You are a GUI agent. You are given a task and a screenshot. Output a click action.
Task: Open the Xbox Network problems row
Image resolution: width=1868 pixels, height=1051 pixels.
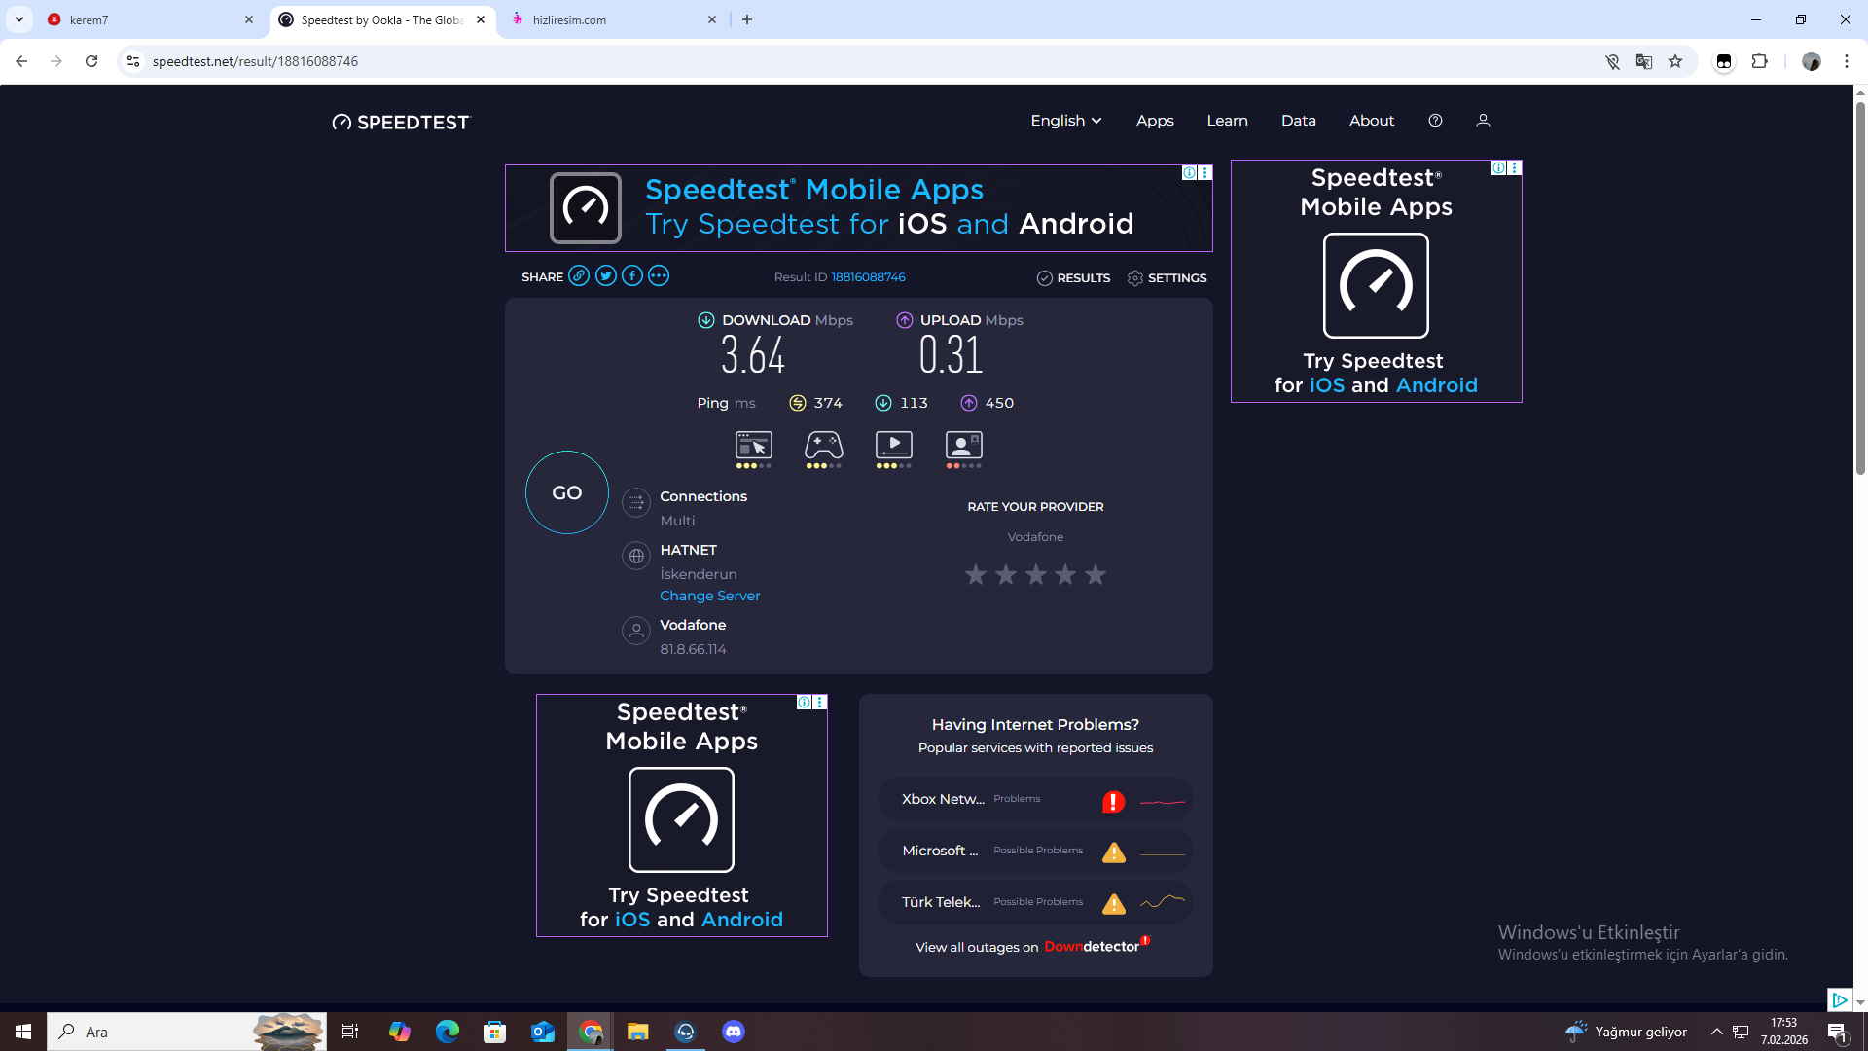pos(1035,799)
